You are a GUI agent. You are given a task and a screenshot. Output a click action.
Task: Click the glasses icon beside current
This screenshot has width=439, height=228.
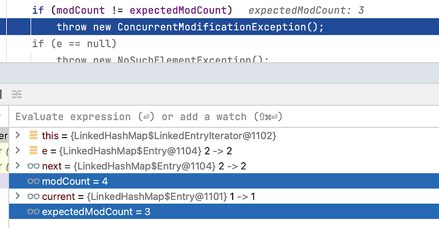33,197
